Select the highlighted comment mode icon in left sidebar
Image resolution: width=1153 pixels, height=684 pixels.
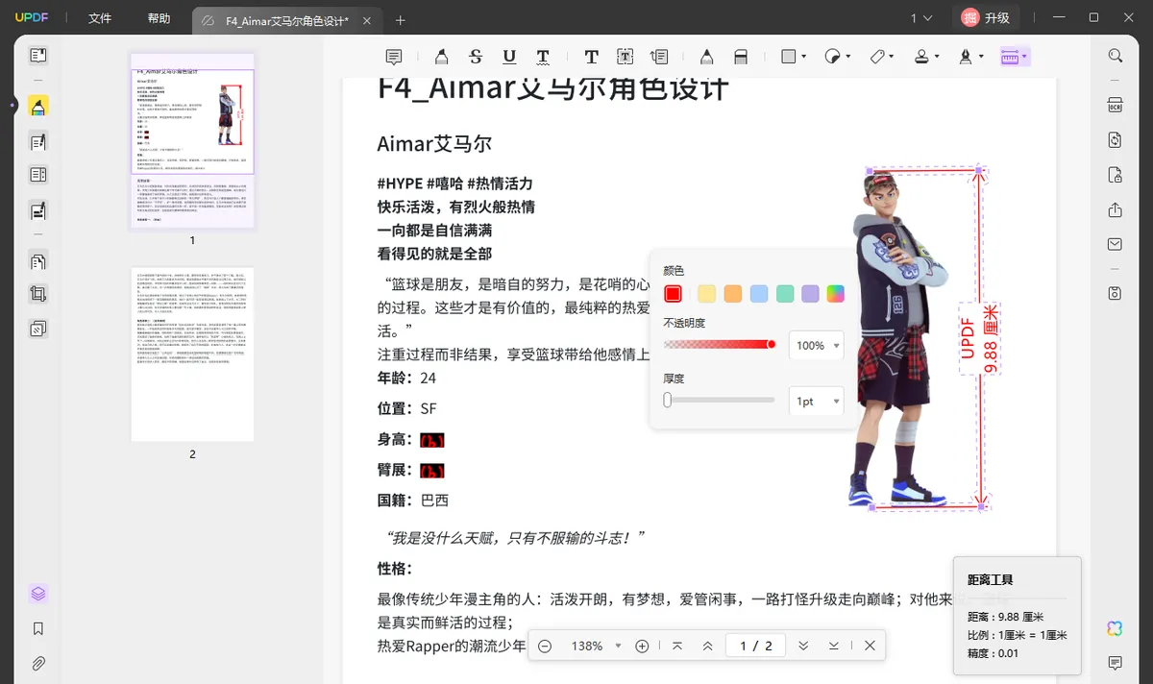click(x=38, y=106)
